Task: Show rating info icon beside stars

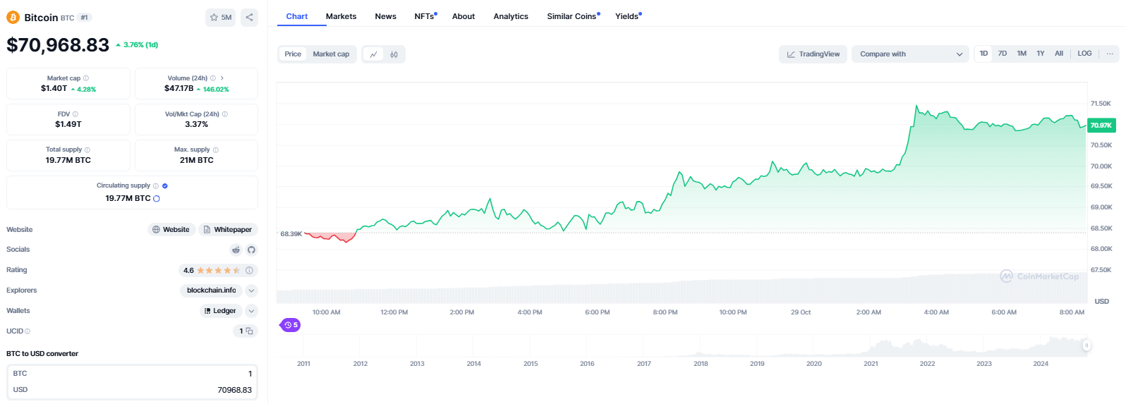Action: [249, 270]
